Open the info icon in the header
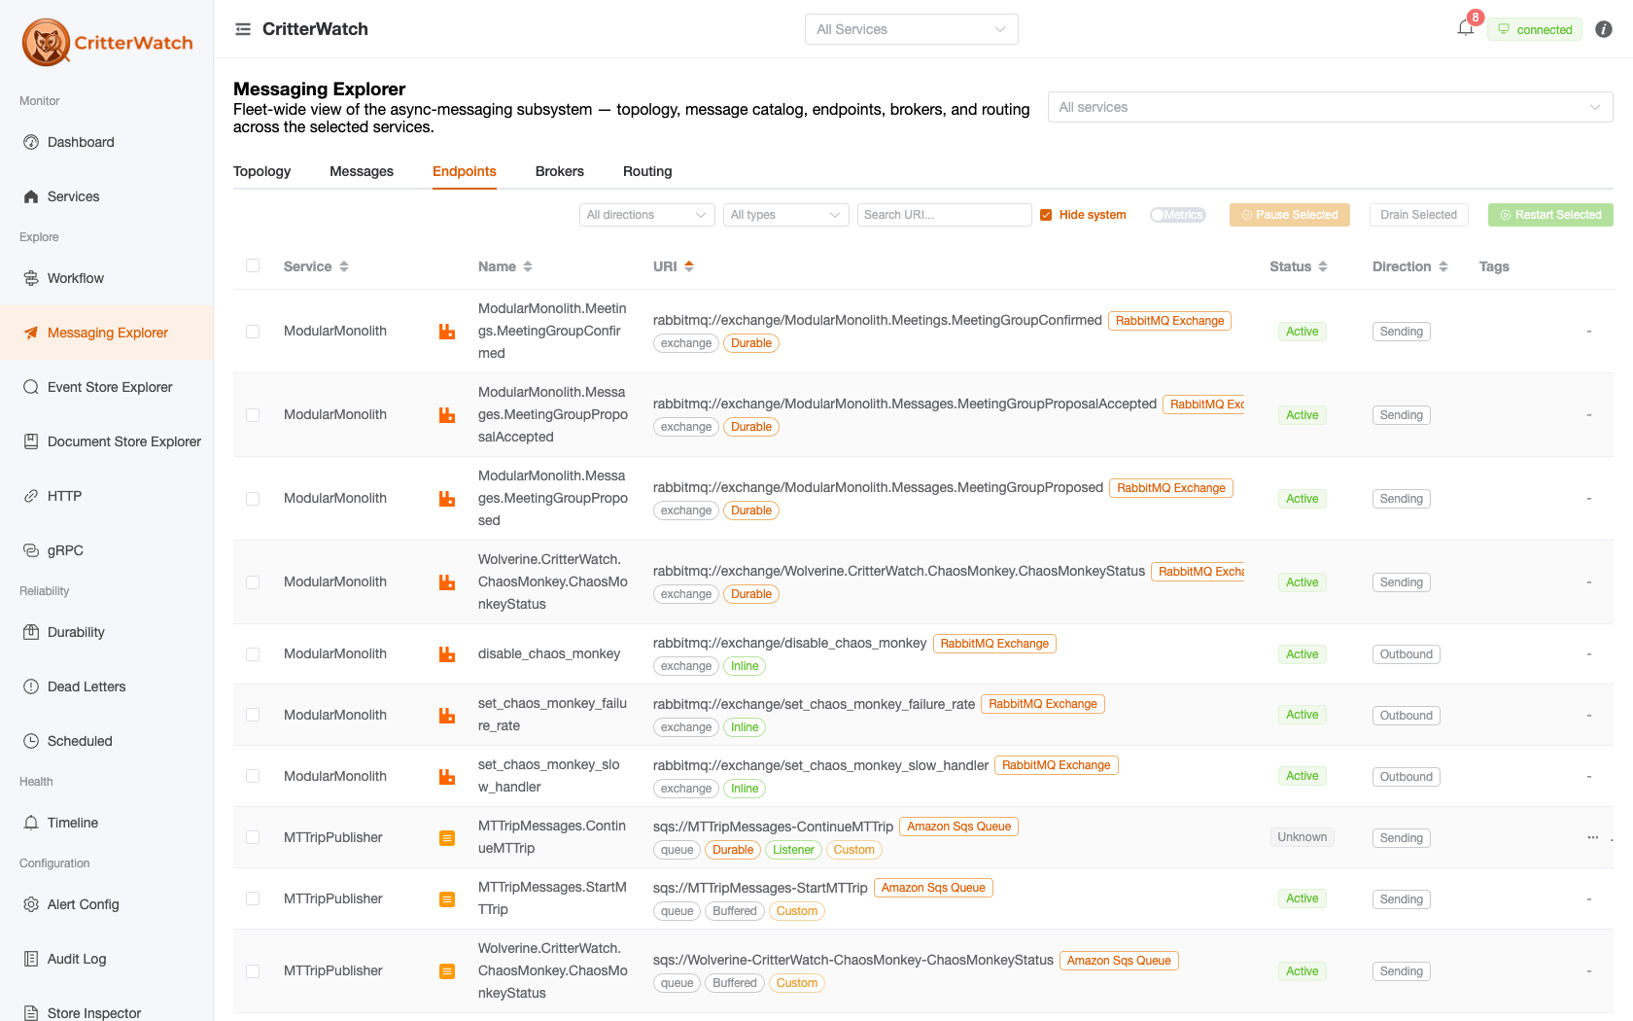Screen dimensions: 1633x1021 1604,29
